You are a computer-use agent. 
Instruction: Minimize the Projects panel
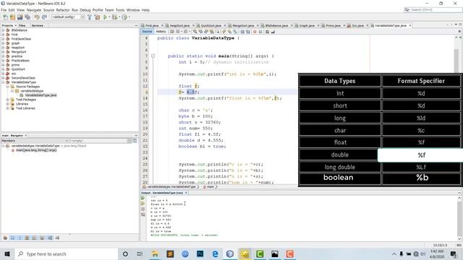[x=136, y=26]
